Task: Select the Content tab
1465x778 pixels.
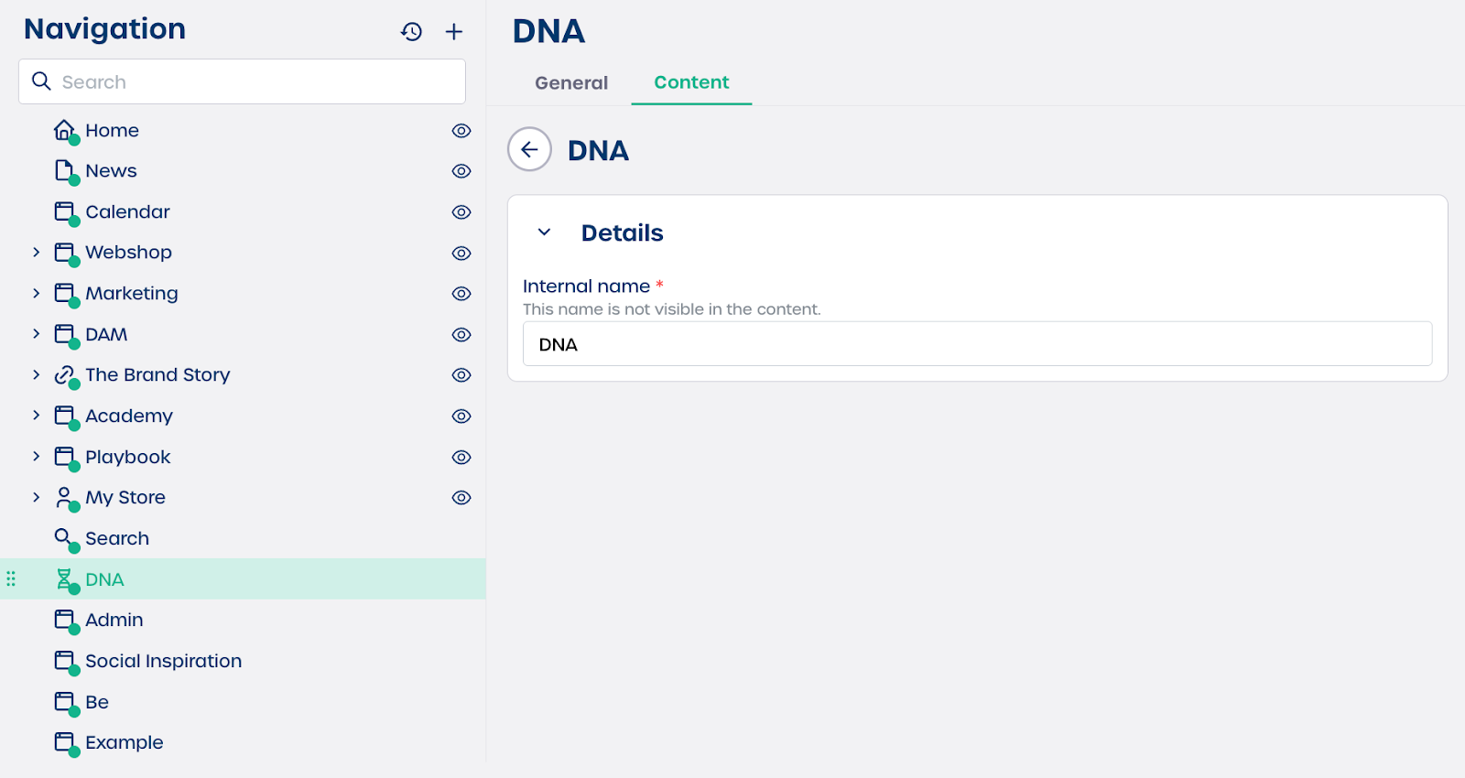Action: tap(691, 82)
